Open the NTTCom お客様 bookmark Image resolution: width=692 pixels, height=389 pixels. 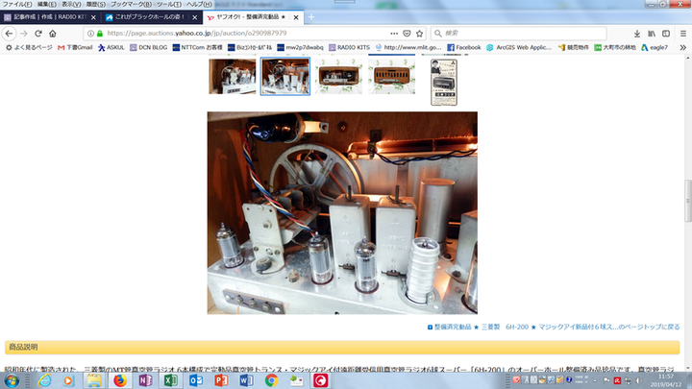197,47
